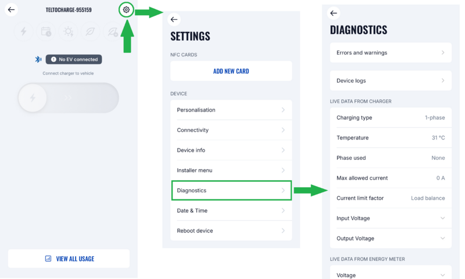The height and width of the screenshot is (279, 465).
Task: Select the solar charging sun icon
Action: [68, 31]
